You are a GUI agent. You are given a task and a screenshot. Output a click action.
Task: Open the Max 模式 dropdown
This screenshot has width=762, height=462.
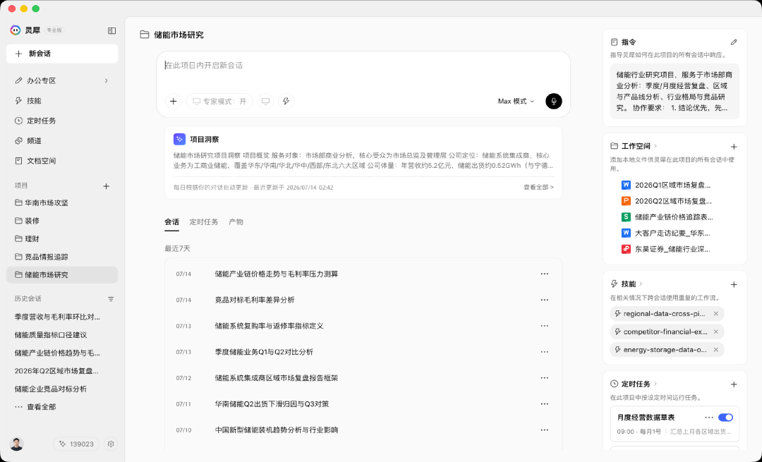(x=516, y=101)
